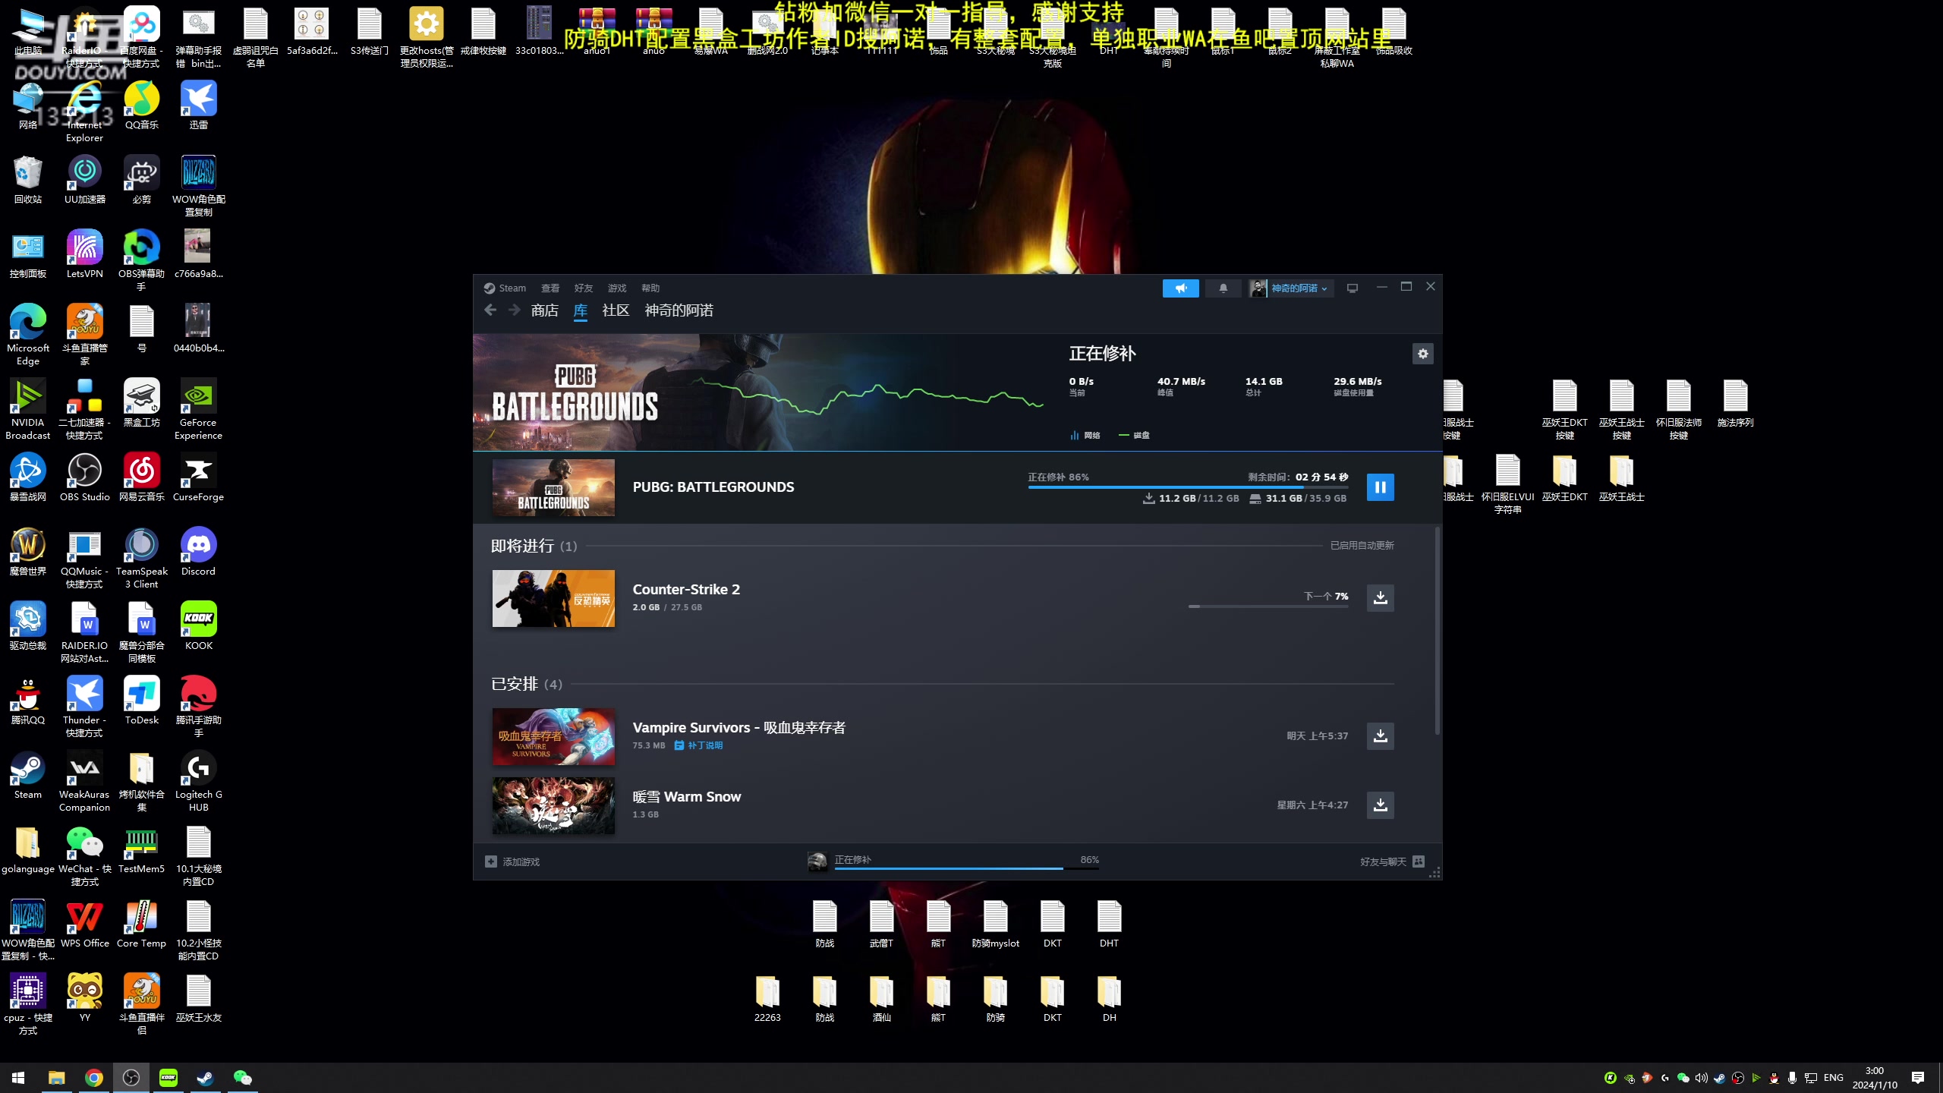Open Steam notifications bell
The width and height of the screenshot is (1943, 1093).
[1223, 288]
